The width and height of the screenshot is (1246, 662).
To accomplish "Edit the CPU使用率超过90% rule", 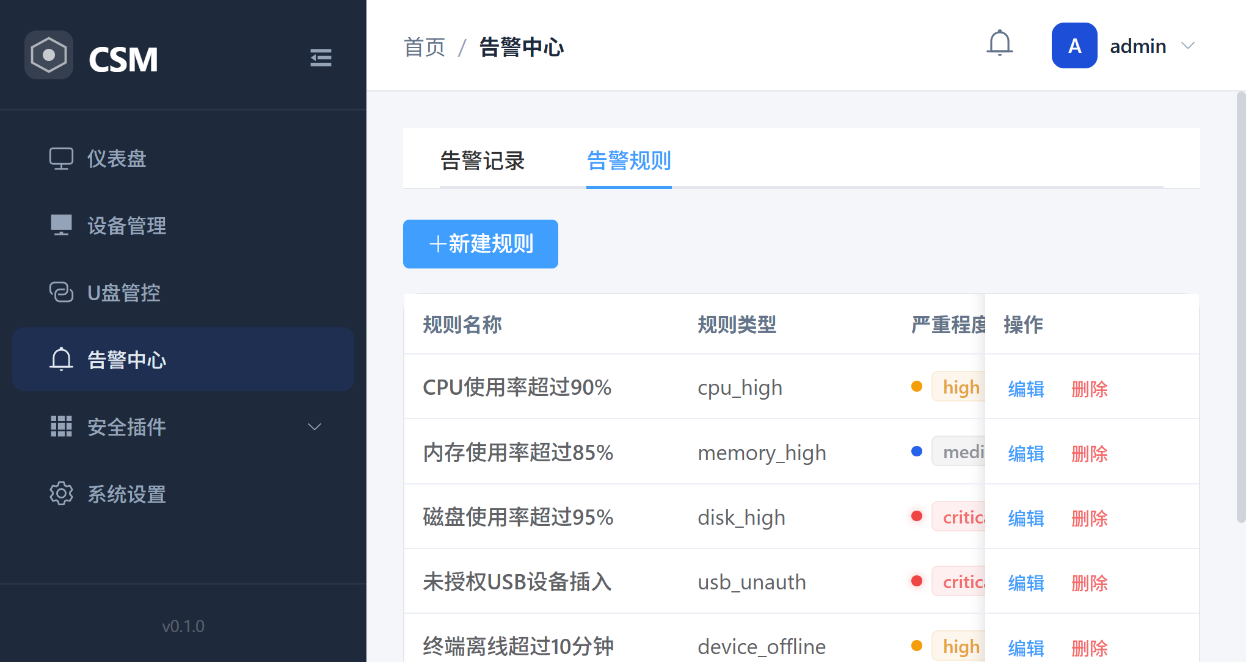I will pos(1026,389).
